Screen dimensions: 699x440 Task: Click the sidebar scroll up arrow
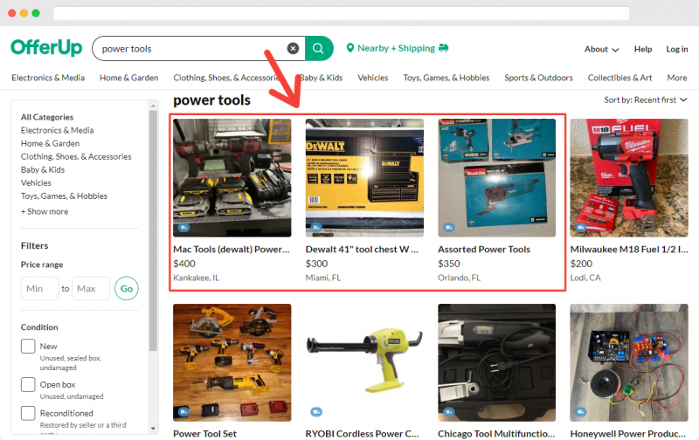pos(153,106)
